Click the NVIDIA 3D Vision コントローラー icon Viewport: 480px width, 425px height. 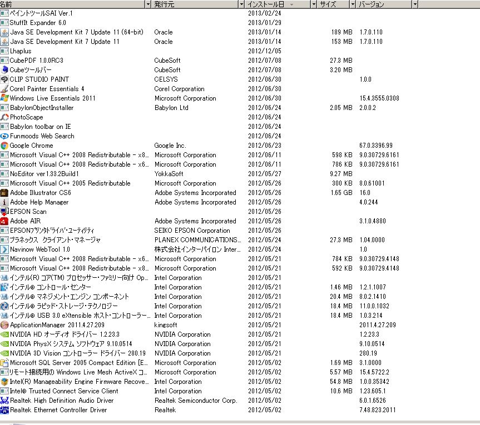pos(4,353)
